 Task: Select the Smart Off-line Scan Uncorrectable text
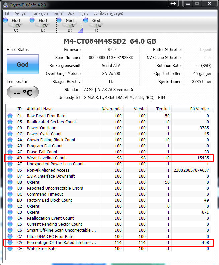click(62, 230)
